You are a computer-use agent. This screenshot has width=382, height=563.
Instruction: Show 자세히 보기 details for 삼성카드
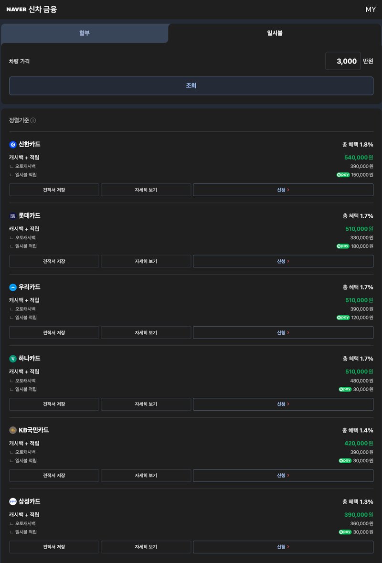146,547
